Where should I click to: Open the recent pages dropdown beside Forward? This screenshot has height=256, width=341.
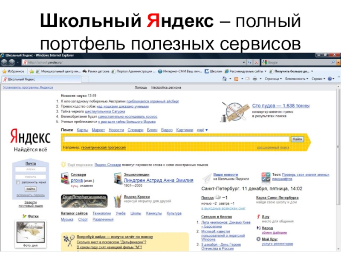pos(18,63)
